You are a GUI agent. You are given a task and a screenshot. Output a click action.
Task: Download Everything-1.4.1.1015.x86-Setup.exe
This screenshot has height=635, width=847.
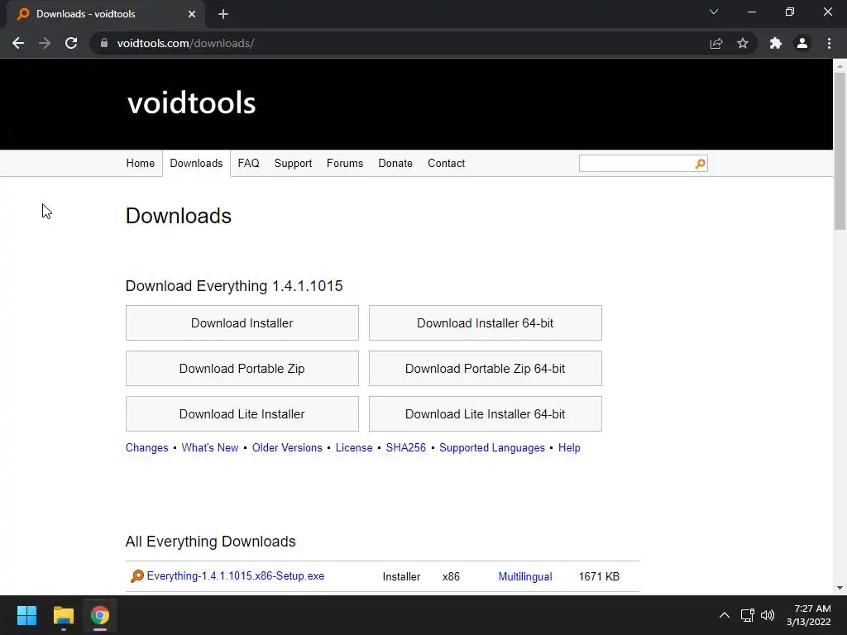(236, 576)
